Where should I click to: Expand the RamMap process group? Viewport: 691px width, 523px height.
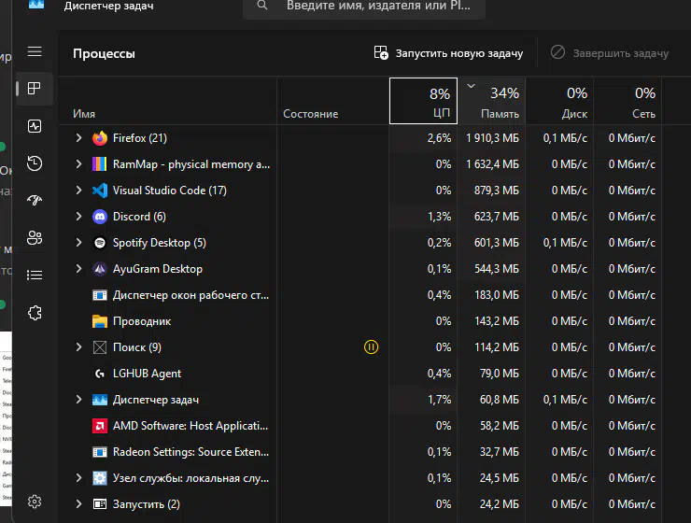pos(78,164)
